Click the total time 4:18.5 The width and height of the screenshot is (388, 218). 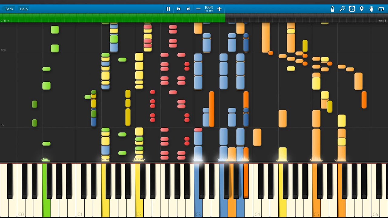(x=382, y=21)
